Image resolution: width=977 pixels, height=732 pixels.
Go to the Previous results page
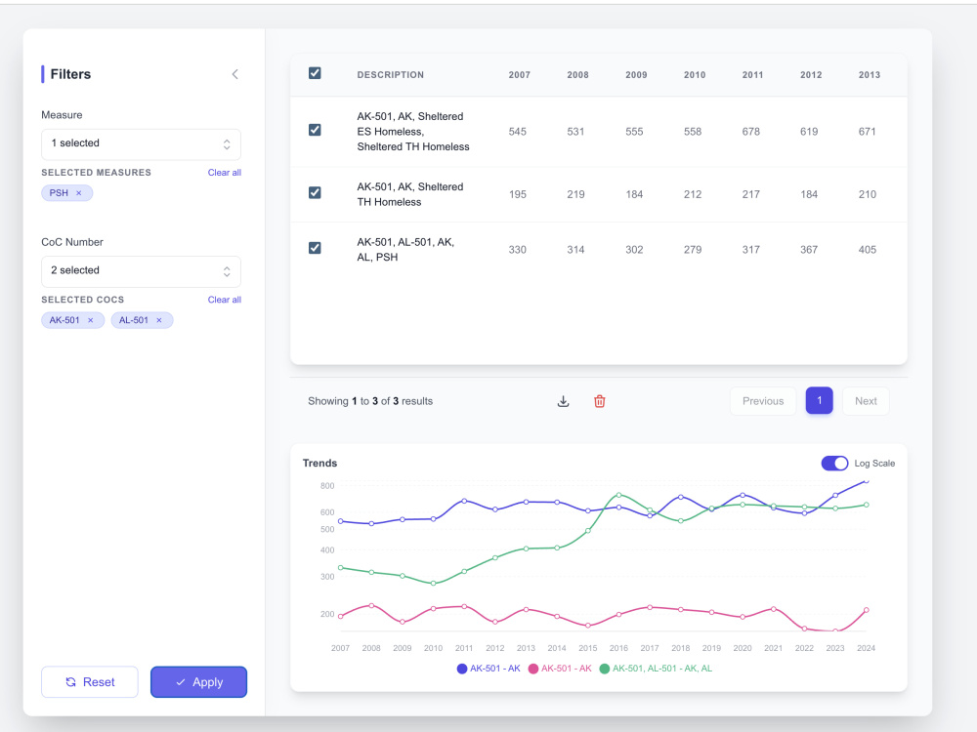(x=763, y=401)
